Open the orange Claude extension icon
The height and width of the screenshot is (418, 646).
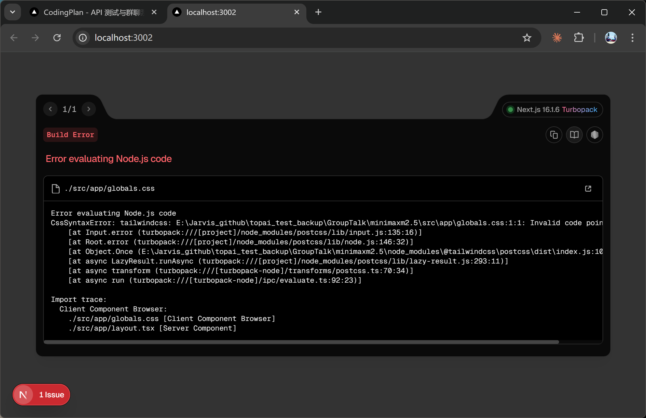(x=557, y=38)
